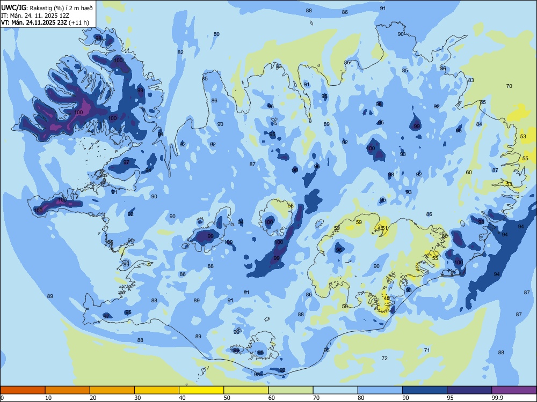Image resolution: width=537 pixels, height=402 pixels.
Task: Click the title text 'UWC/IG: Rakastig (%) í 2 m hæð'
Action: click(47, 8)
